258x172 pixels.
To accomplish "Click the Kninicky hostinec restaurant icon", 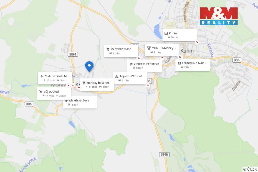I will [84, 83].
